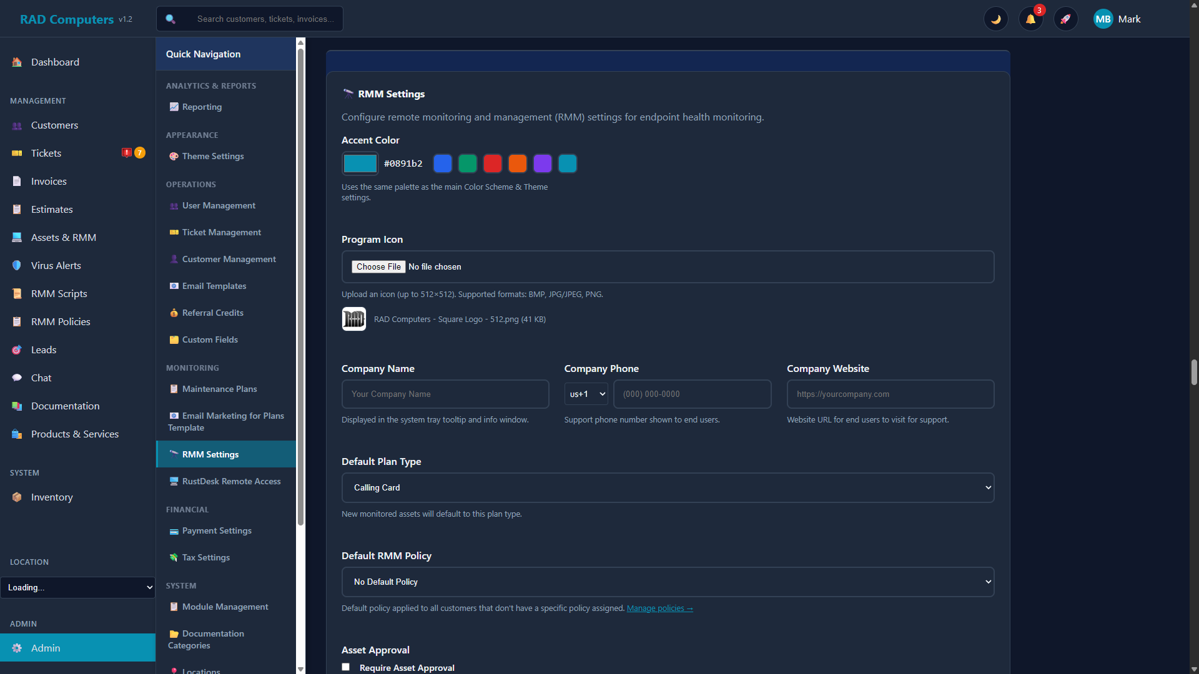Click the rocket icon in the top bar
The image size is (1199, 674).
(1065, 19)
